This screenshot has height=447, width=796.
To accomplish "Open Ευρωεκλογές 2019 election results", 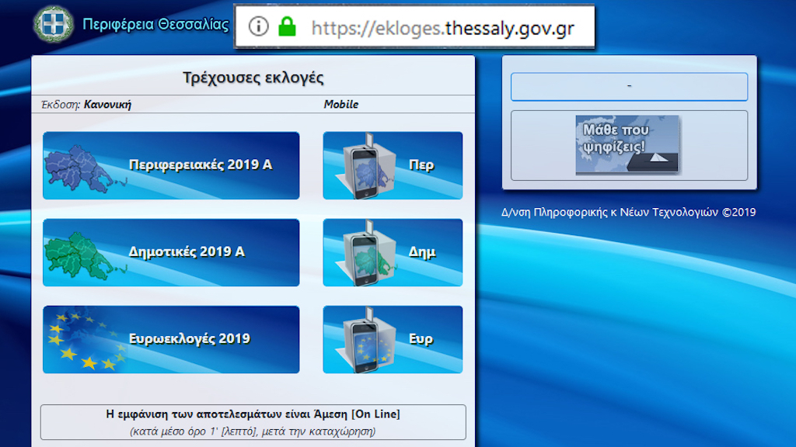I will click(171, 340).
